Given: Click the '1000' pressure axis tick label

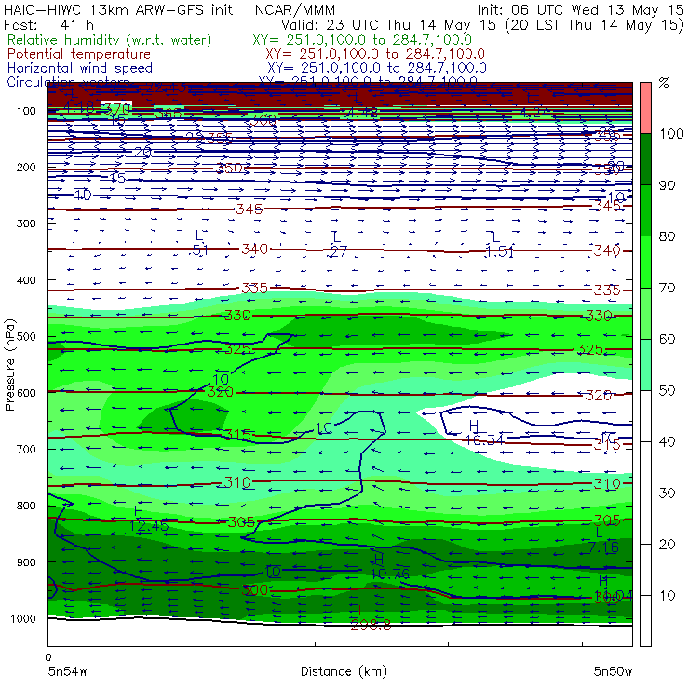Looking at the screenshot, I should point(22,618).
